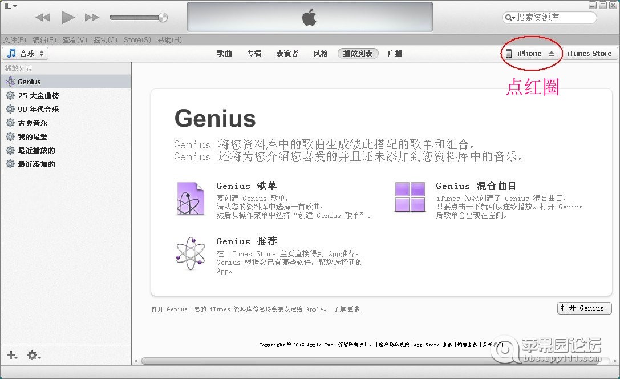Click the rewind previous track button
The image size is (620, 379).
tap(42, 18)
